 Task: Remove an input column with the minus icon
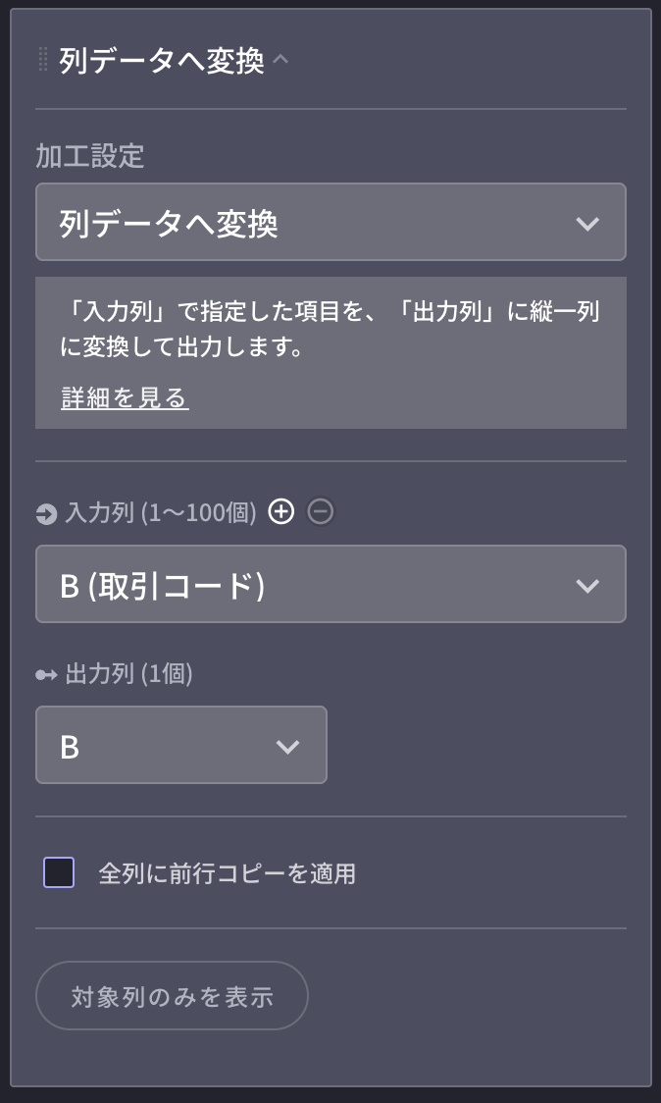[320, 511]
